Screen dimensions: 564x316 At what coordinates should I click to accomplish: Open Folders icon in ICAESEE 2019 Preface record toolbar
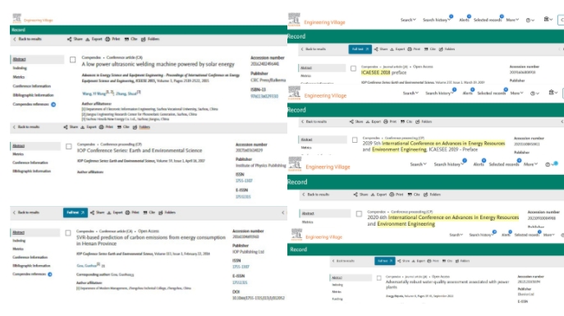pyautogui.click(x=418, y=121)
